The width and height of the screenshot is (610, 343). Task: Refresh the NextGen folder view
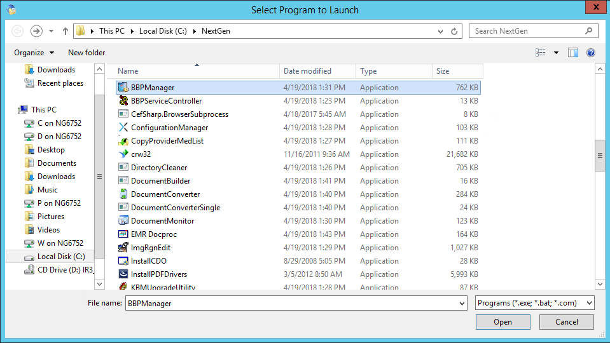[x=454, y=31]
